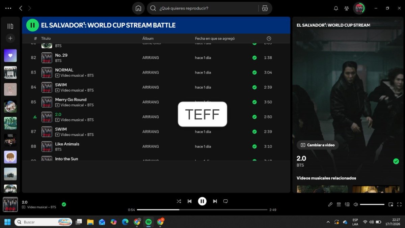The height and width of the screenshot is (228, 405).
Task: Select track Like Animals
Action: 67,144
